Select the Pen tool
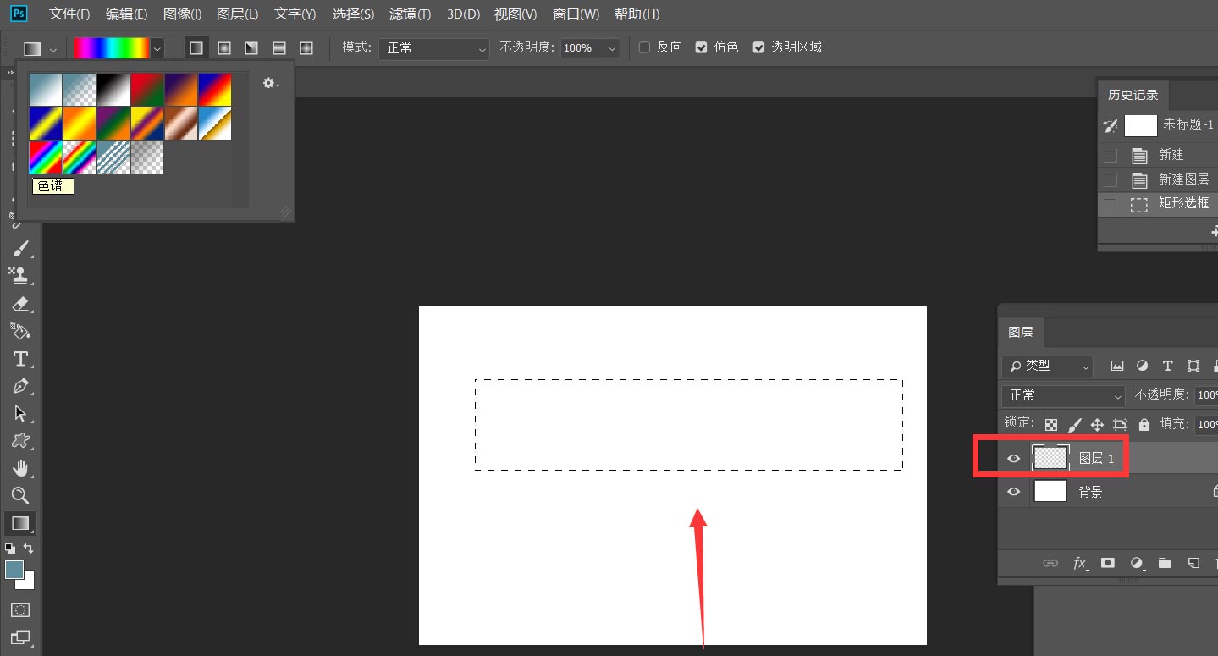 21,386
